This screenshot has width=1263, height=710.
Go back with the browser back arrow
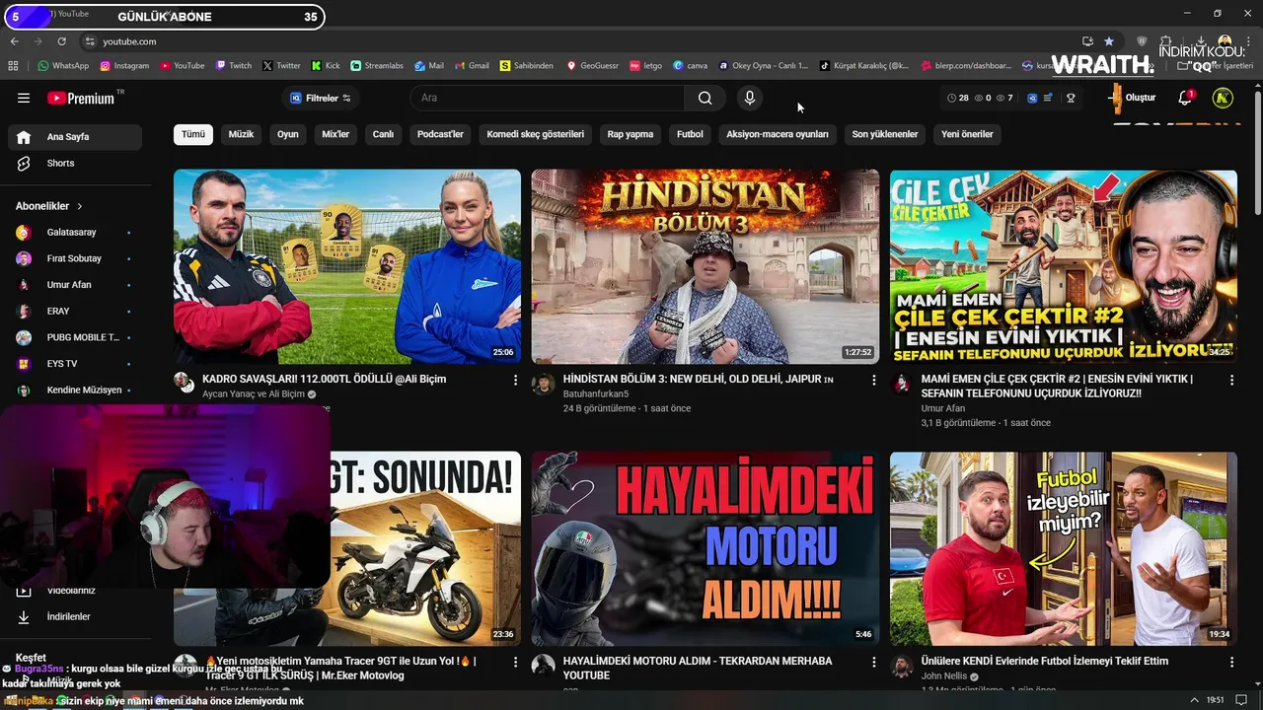click(x=14, y=41)
